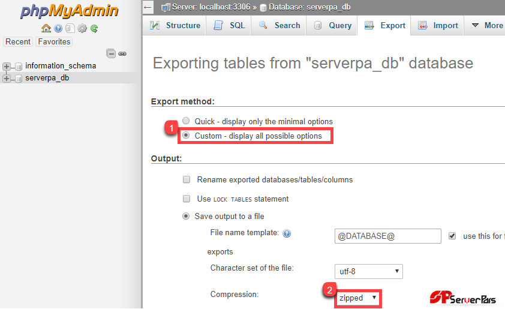The height and width of the screenshot is (309, 505).
Task: Toggle link with main panel icon
Action: tap(122, 53)
